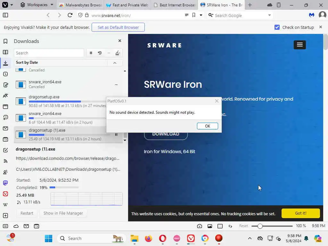Viewport: 328px width, 246px height.
Task: Toggle the side panel from the address bar
Action: [x=5, y=15]
